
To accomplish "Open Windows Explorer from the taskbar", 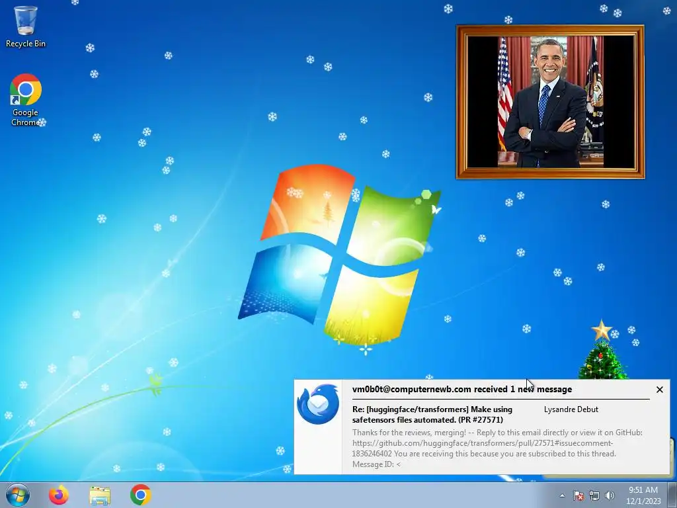I will point(100,495).
